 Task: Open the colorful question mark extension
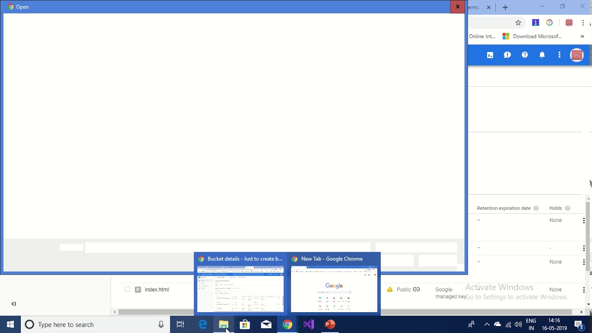coord(549,23)
